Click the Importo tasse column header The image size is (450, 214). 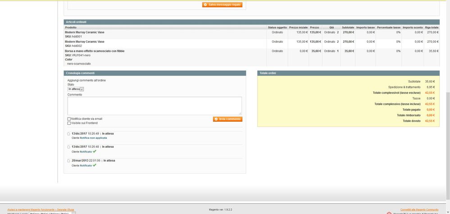point(365,27)
